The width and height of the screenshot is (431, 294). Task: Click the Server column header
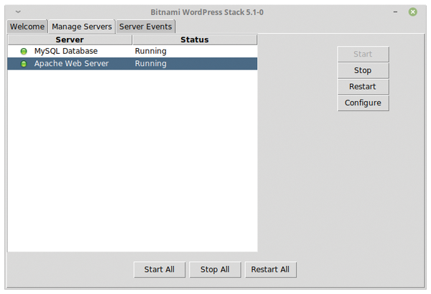(70, 39)
